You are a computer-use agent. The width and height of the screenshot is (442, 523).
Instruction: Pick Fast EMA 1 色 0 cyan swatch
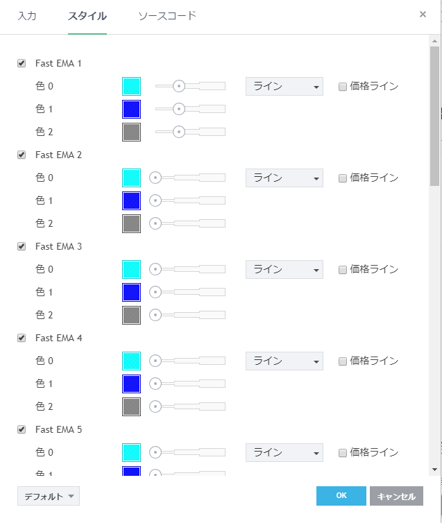pyautogui.click(x=131, y=86)
